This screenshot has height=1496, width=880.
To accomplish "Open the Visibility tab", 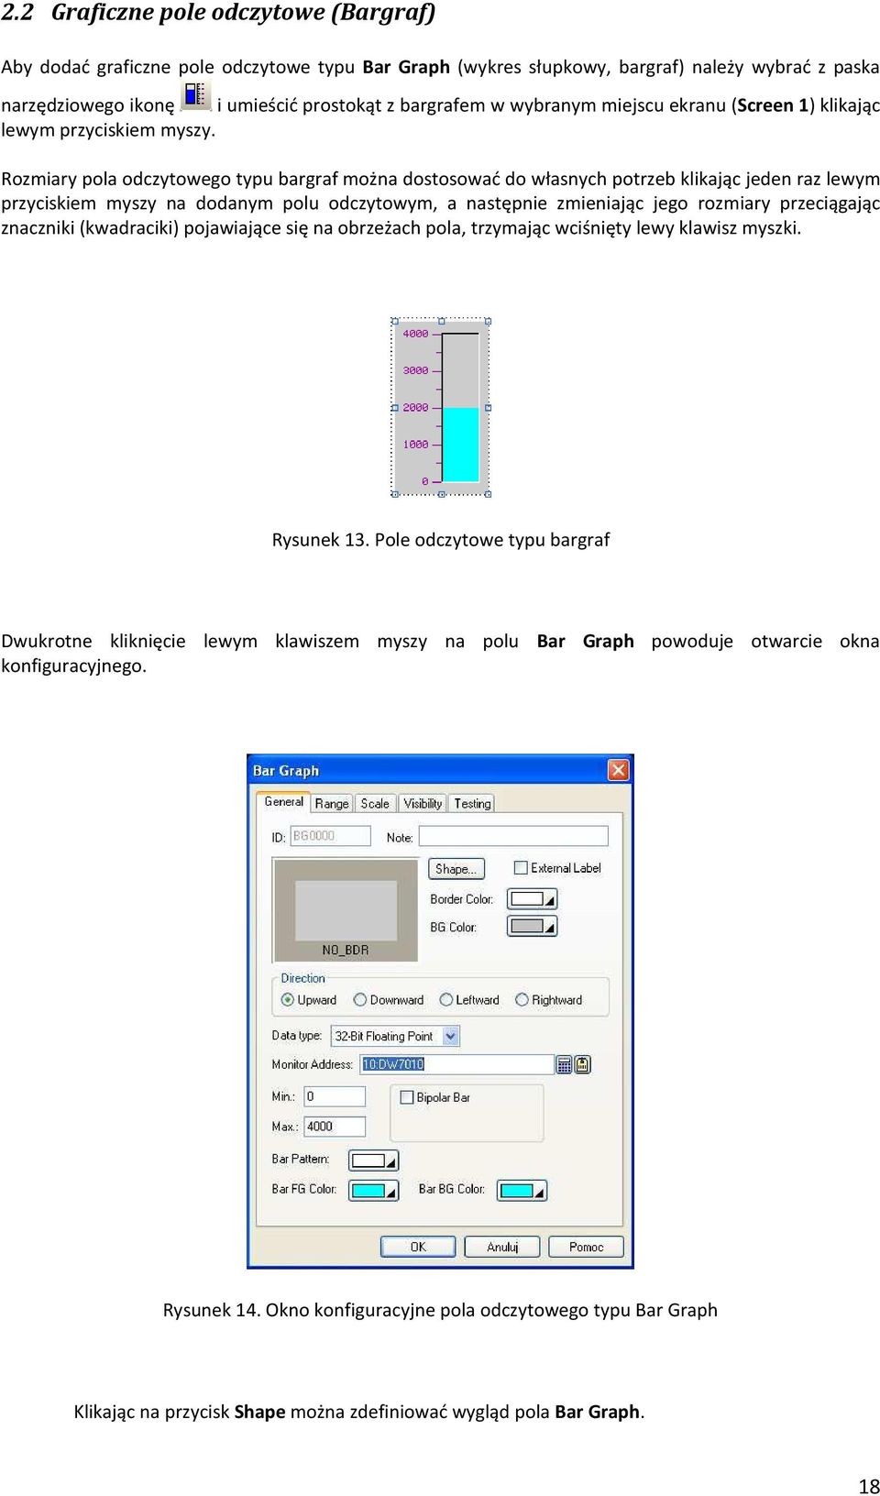I will pyautogui.click(x=423, y=804).
